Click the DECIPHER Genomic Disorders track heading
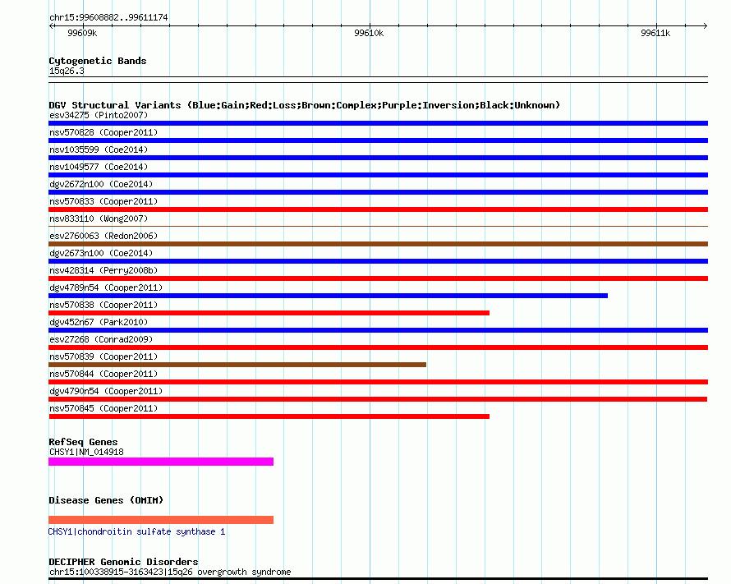 (x=123, y=562)
